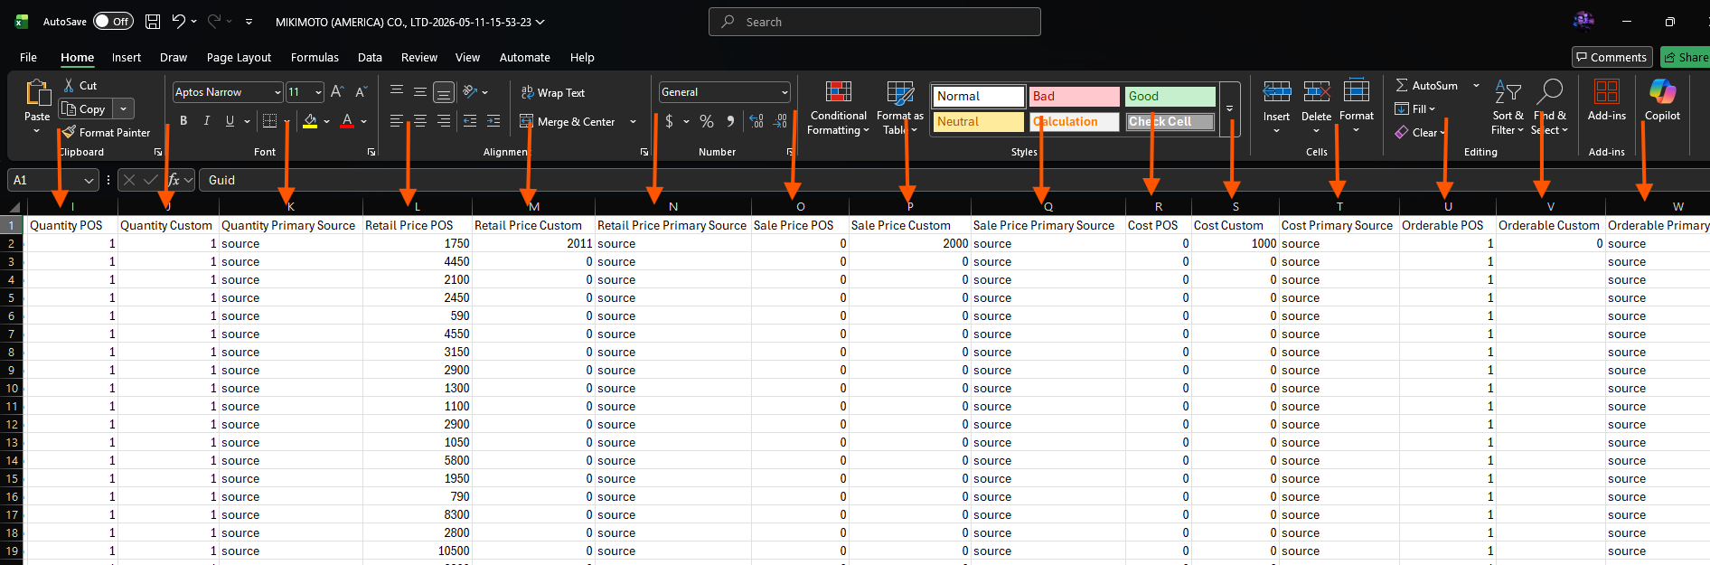Click the Share button
The height and width of the screenshot is (565, 1710).
pos(1686,57)
